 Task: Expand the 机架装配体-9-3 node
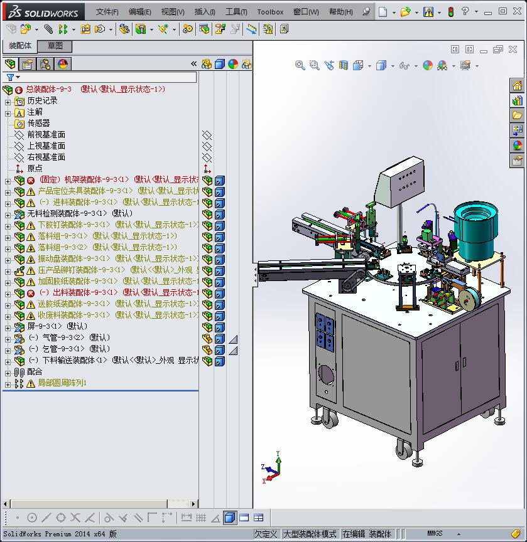click(x=8, y=181)
